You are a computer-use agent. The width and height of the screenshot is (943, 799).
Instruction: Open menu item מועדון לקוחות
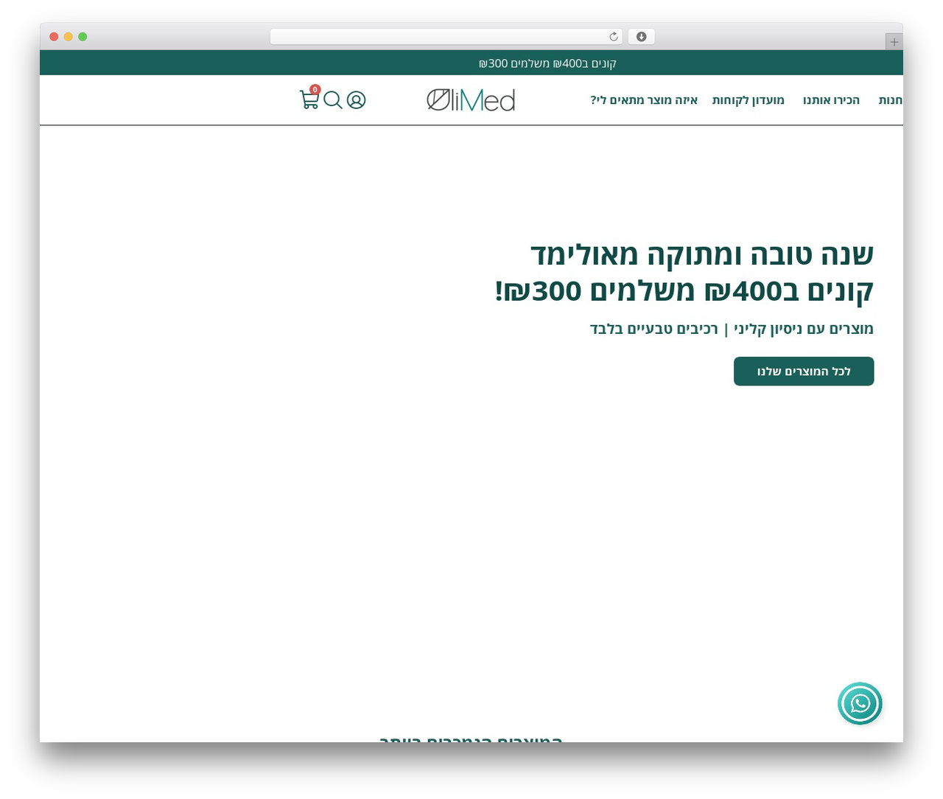[749, 100]
